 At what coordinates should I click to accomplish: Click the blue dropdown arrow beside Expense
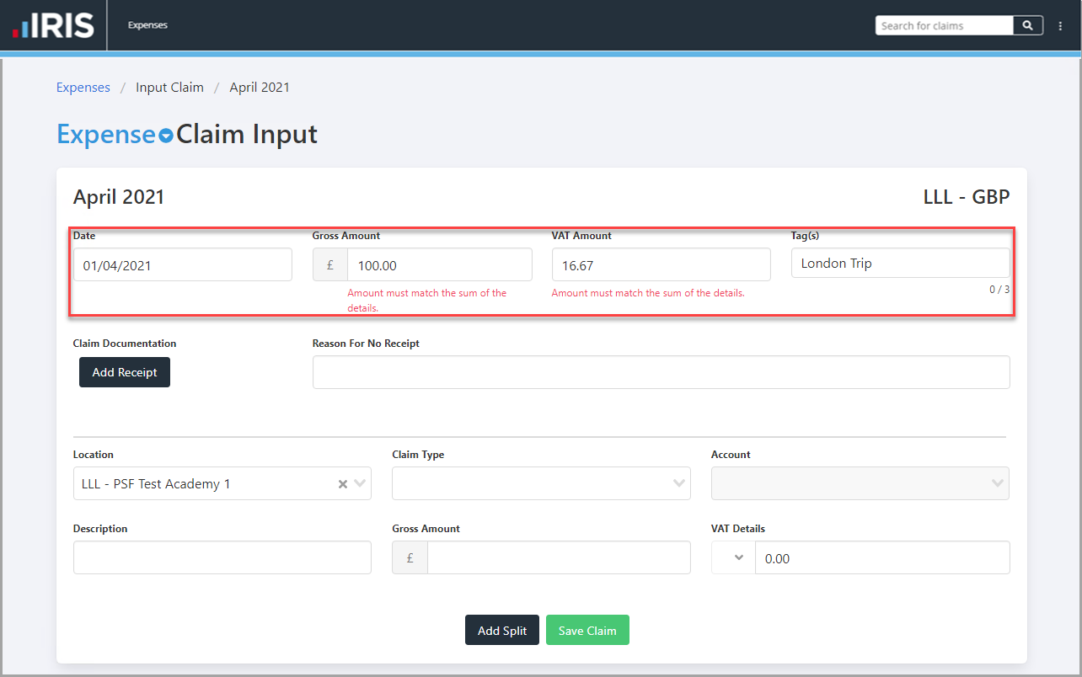click(x=166, y=136)
